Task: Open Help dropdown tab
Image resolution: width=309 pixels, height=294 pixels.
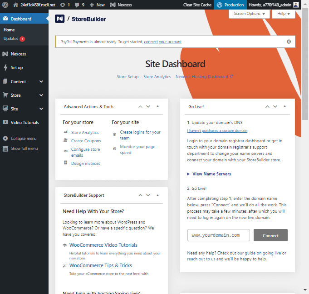Action: [284, 14]
